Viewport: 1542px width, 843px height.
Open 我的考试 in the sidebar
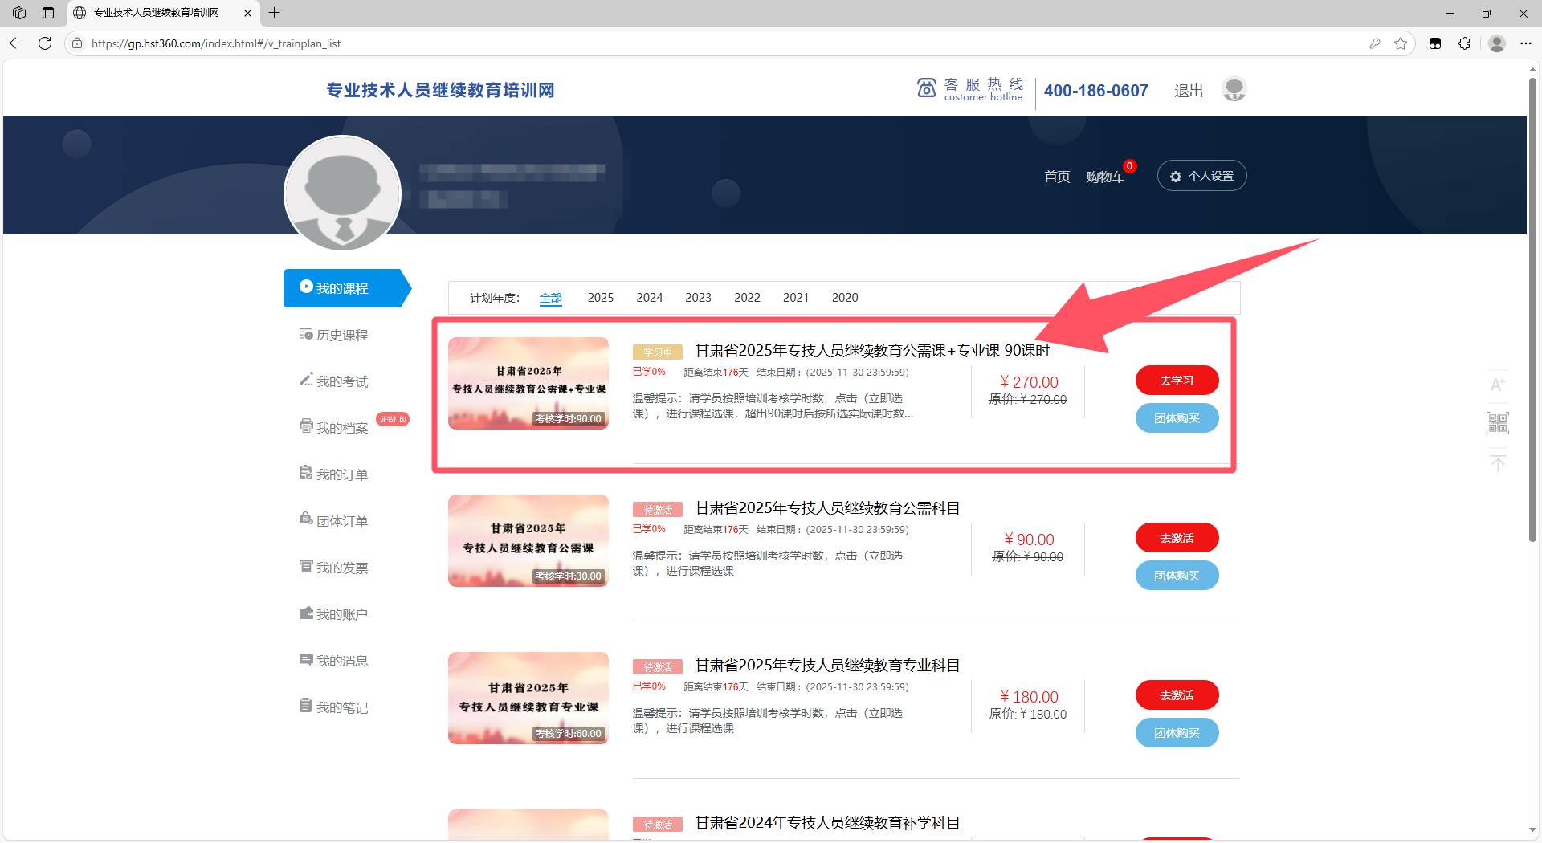click(x=334, y=381)
